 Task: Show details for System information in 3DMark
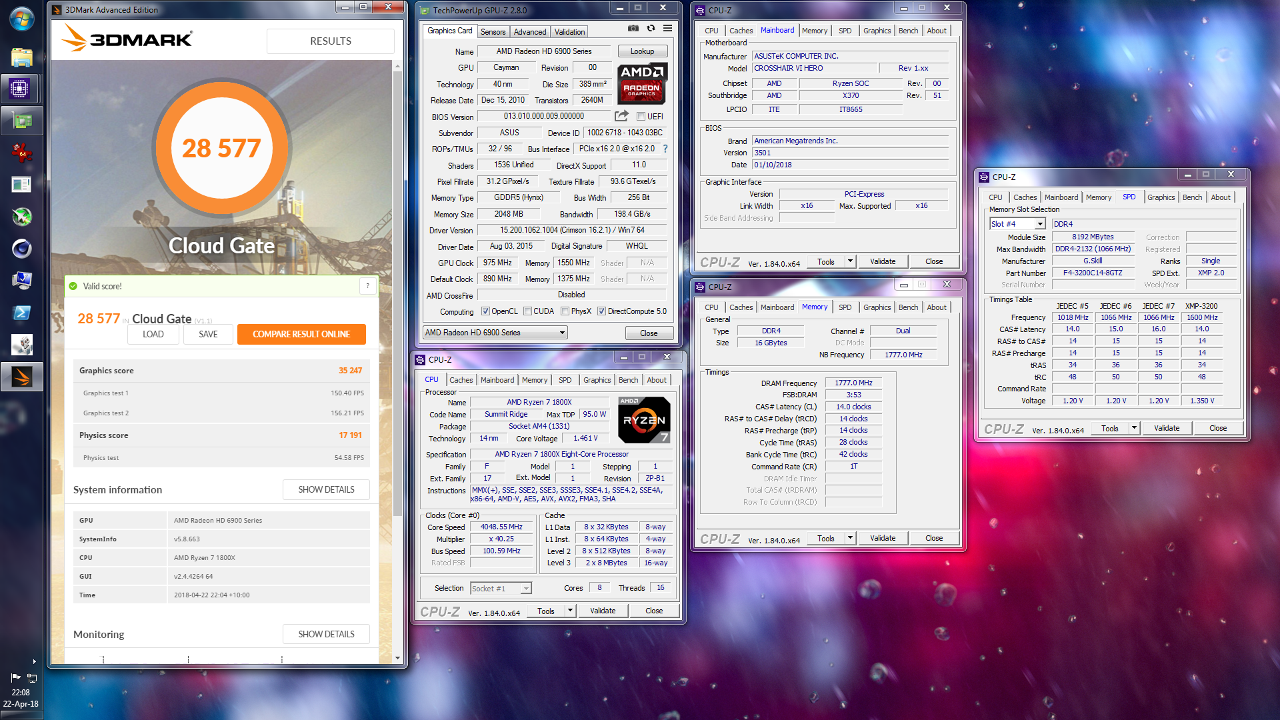pyautogui.click(x=326, y=489)
